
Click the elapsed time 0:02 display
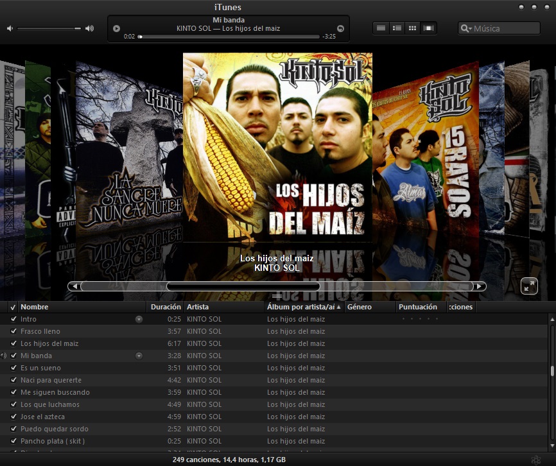(x=129, y=36)
